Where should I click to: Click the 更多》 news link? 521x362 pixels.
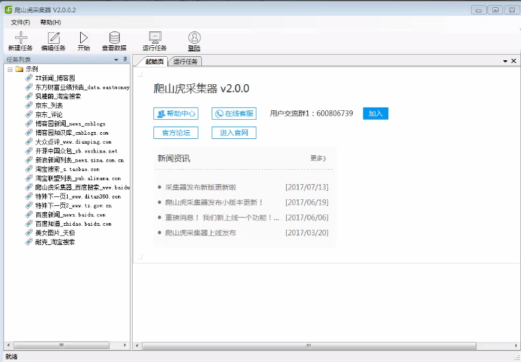[318, 158]
